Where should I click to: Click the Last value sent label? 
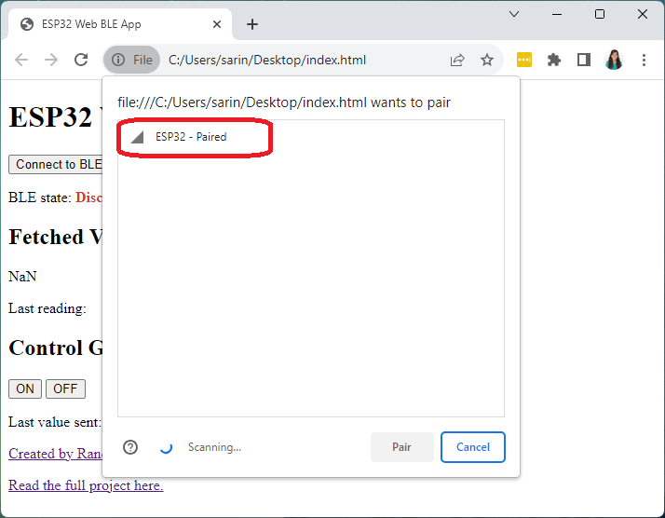tap(55, 422)
